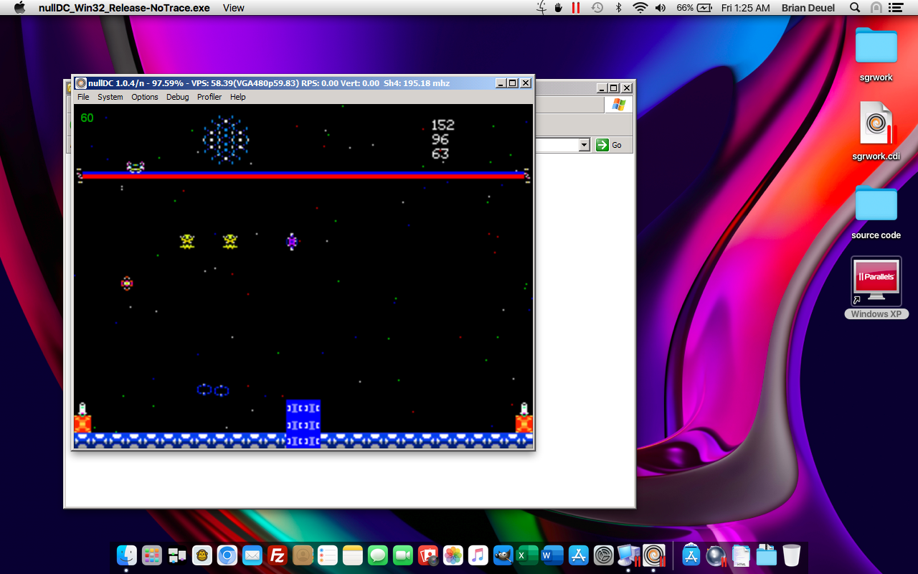Click the nullDC app name menu
This screenshot has height=574, width=918.
pyautogui.click(x=124, y=8)
